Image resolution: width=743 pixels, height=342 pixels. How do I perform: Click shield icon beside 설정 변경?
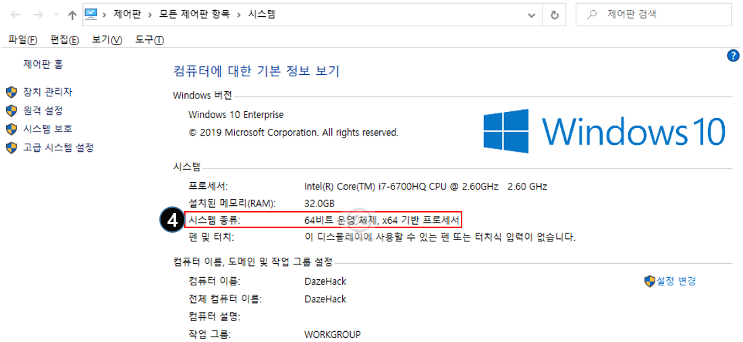click(650, 281)
